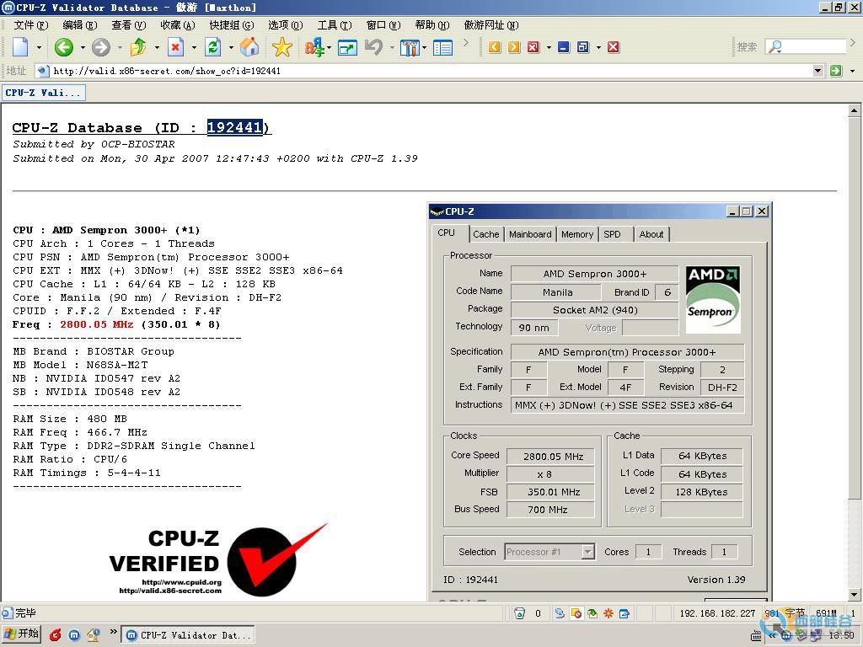Click the CPU-Z Database ID heading
The height and width of the screenshot is (647, 863).
(141, 128)
